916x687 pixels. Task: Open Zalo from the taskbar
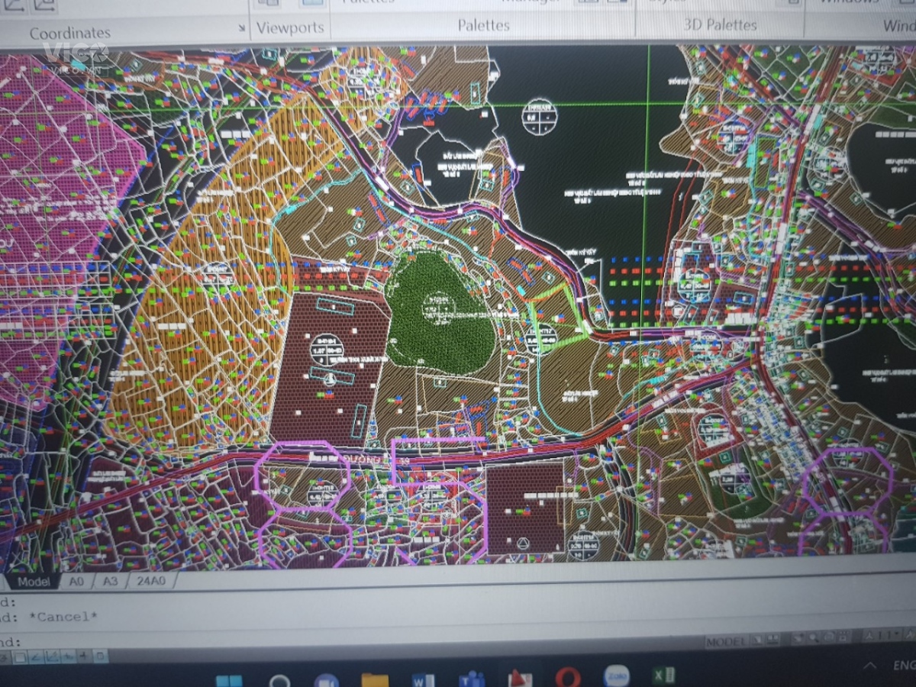(616, 676)
